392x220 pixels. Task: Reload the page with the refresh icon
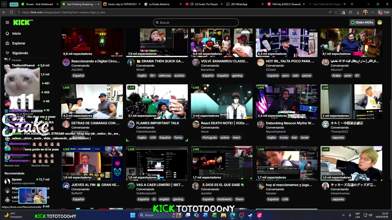(x=11, y=12)
